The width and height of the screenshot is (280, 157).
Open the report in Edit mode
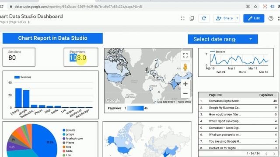click(x=254, y=18)
